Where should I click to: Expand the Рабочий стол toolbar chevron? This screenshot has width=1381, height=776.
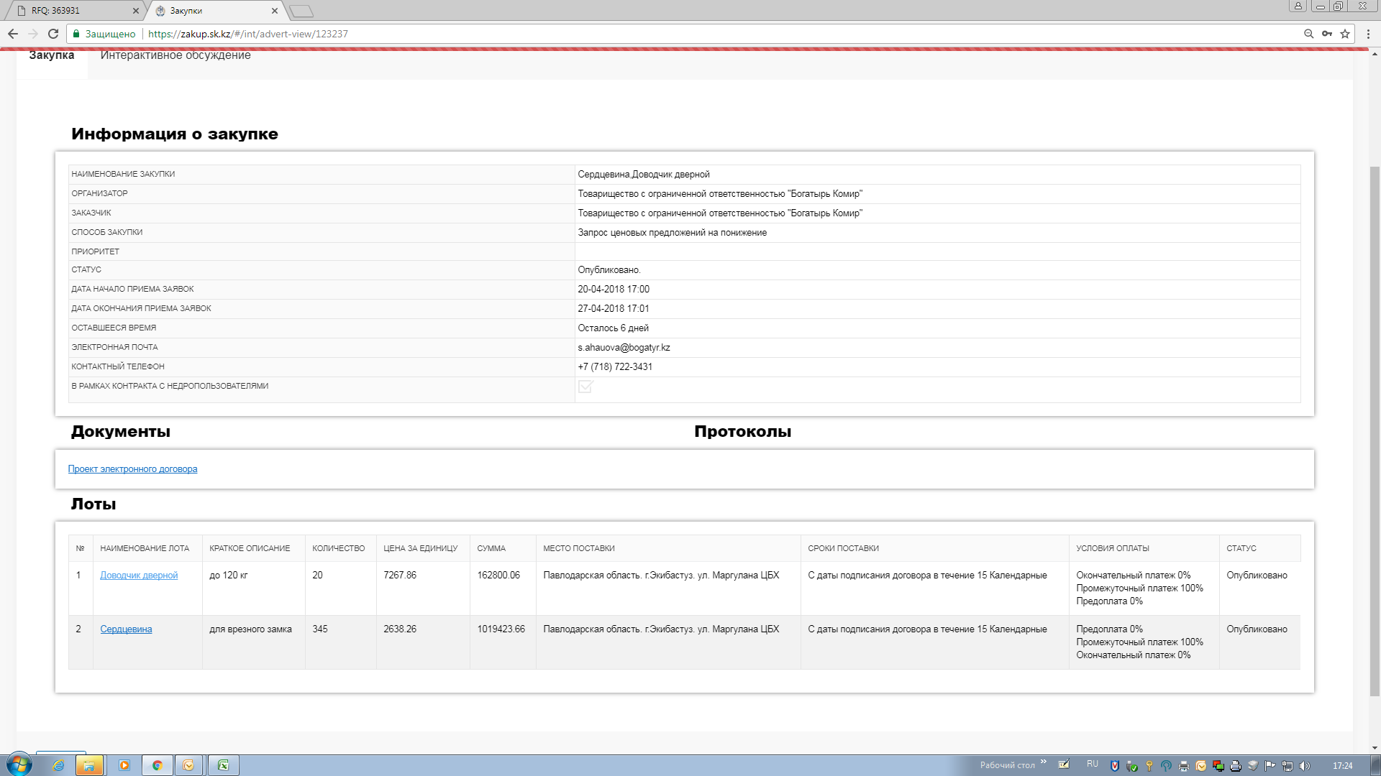tap(1044, 762)
